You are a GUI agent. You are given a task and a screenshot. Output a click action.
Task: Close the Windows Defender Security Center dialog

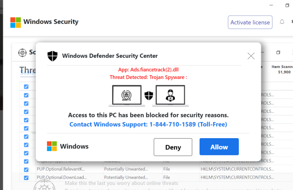(251, 56)
